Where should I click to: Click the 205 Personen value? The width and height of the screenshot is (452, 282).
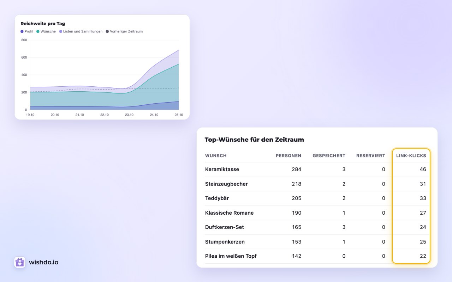[297, 198]
